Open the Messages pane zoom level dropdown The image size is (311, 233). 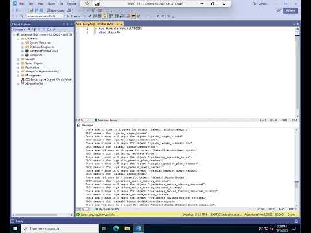point(89,209)
